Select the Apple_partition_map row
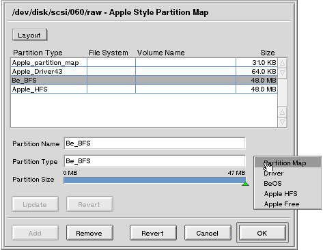 144,62
